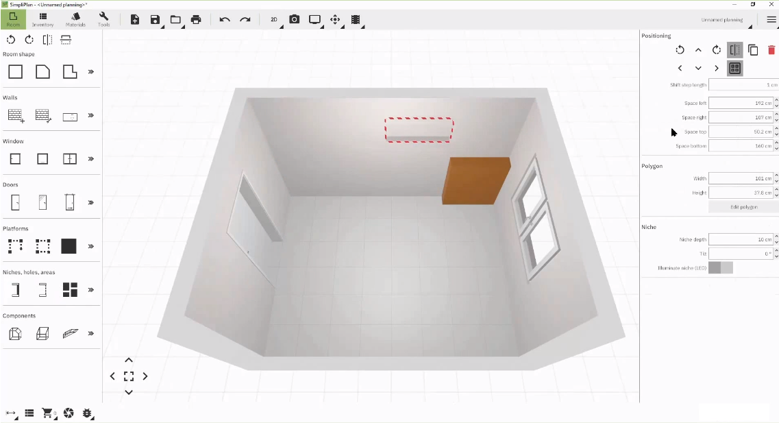Select the solid square platform tool

pyautogui.click(x=69, y=246)
